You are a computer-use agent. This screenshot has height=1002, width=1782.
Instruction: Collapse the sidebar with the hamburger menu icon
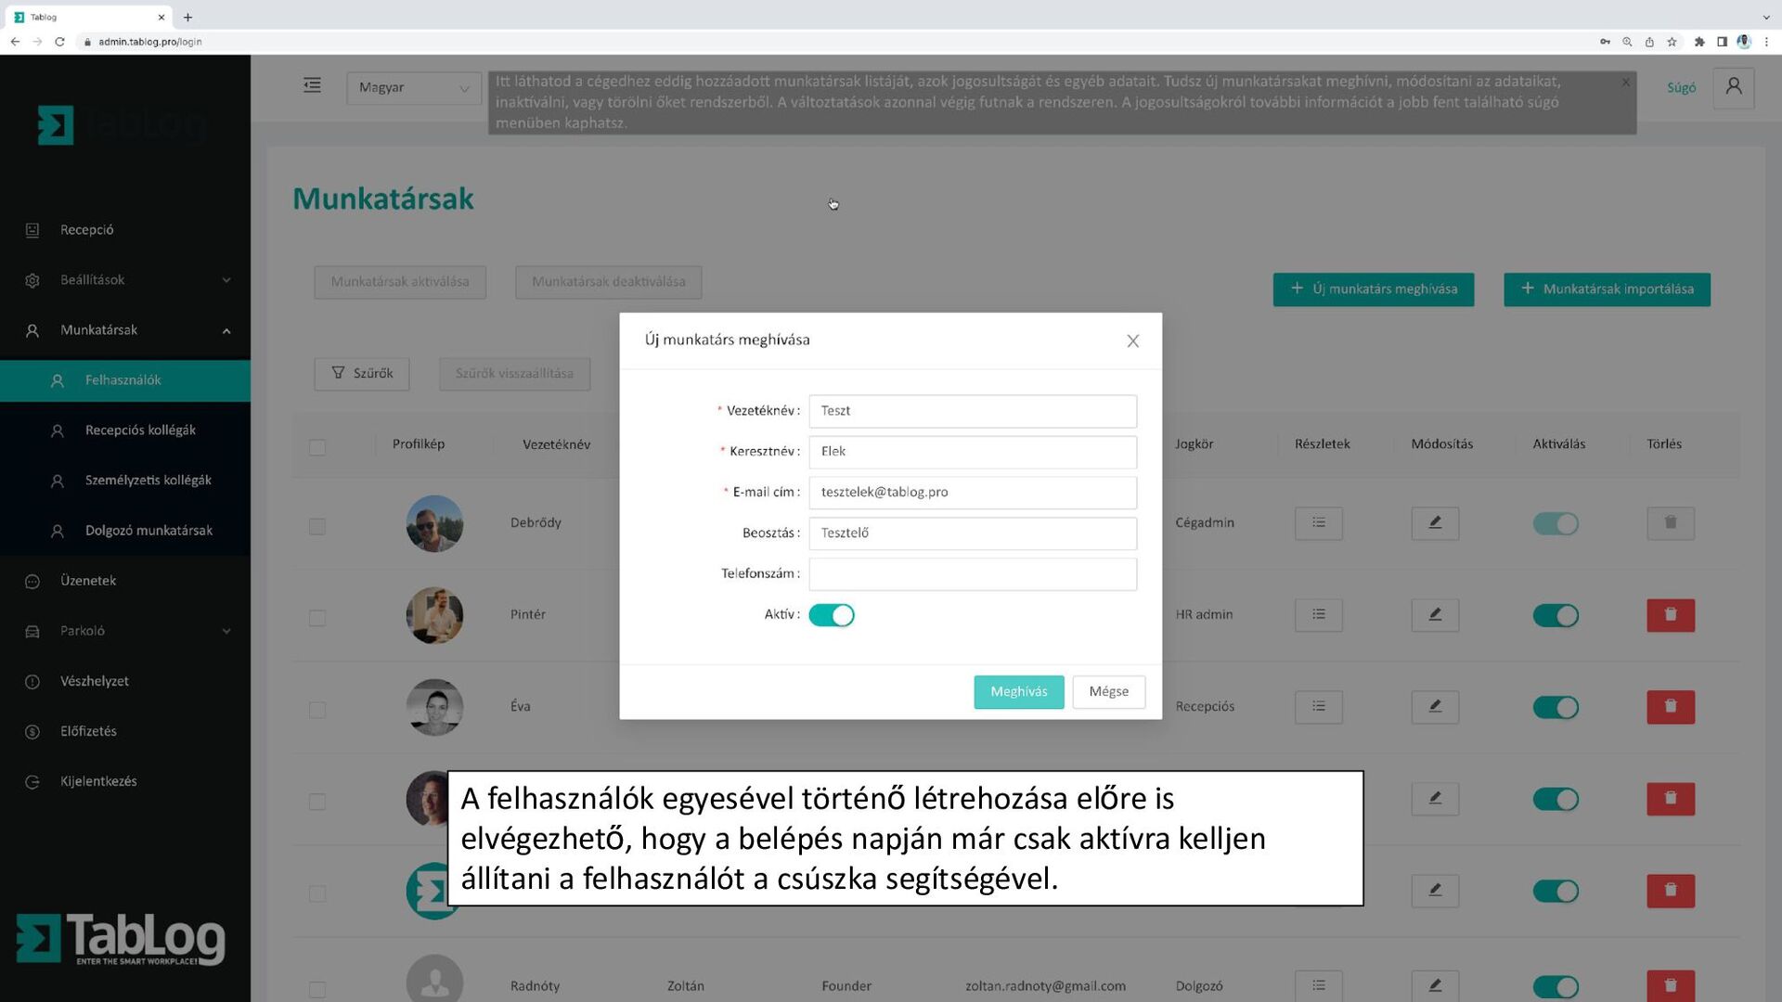pos(312,85)
